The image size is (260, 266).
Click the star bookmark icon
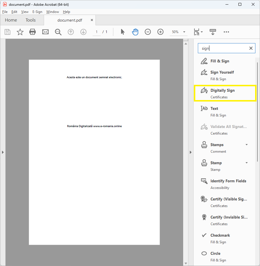[20, 32]
